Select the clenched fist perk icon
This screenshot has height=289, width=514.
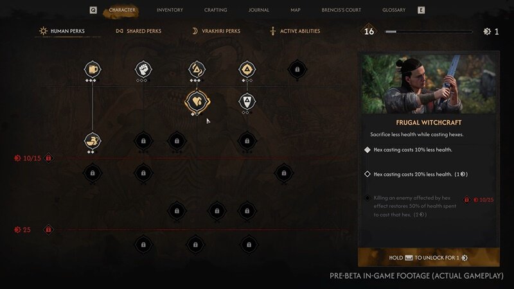point(143,69)
